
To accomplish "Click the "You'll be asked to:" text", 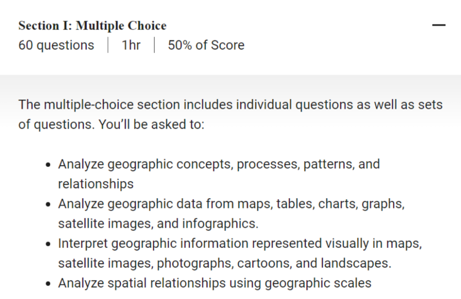I will 152,125.
